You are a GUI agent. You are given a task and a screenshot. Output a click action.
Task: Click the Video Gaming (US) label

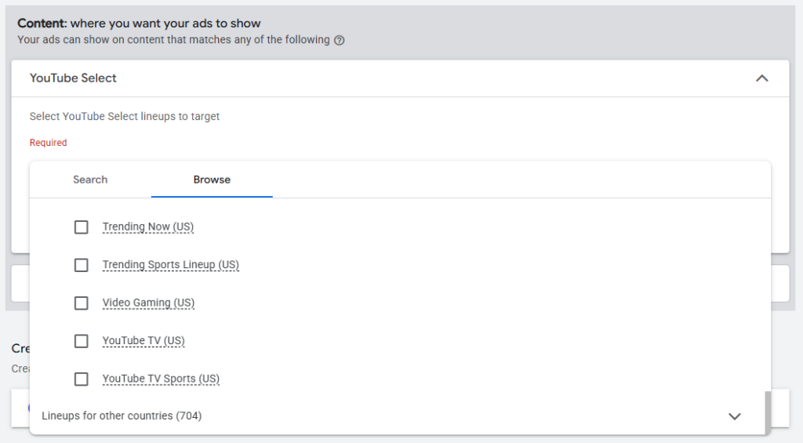coord(148,303)
